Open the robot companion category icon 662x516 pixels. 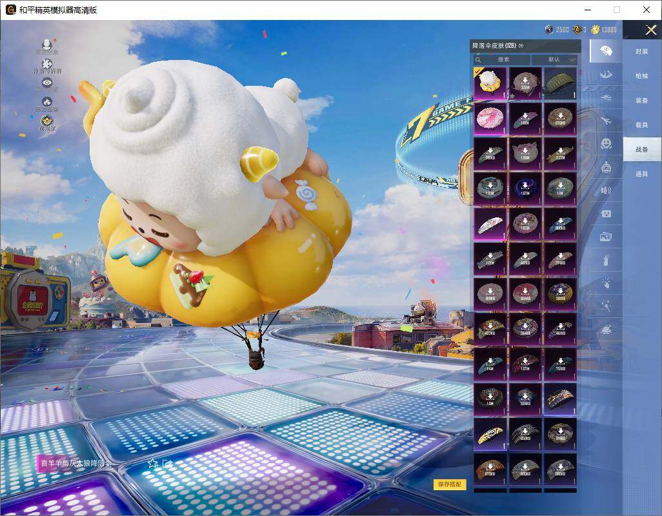pos(606,168)
